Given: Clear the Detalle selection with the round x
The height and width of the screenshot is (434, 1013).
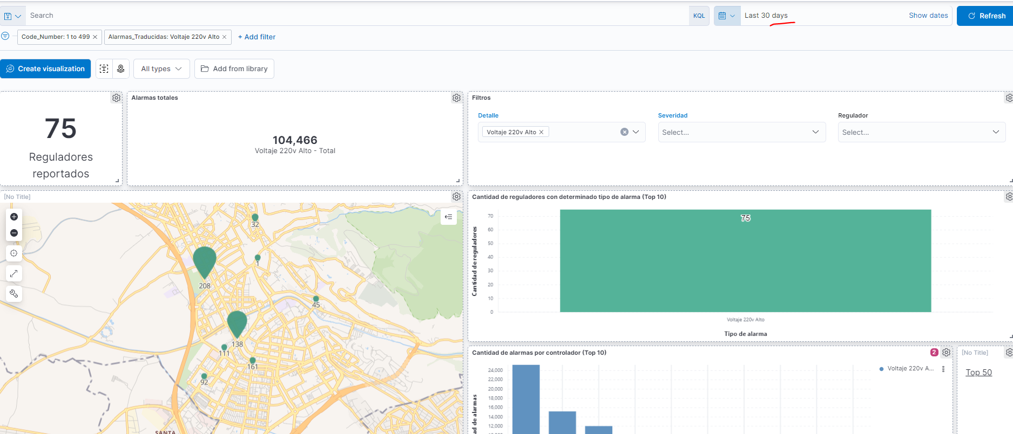Looking at the screenshot, I should (x=624, y=132).
